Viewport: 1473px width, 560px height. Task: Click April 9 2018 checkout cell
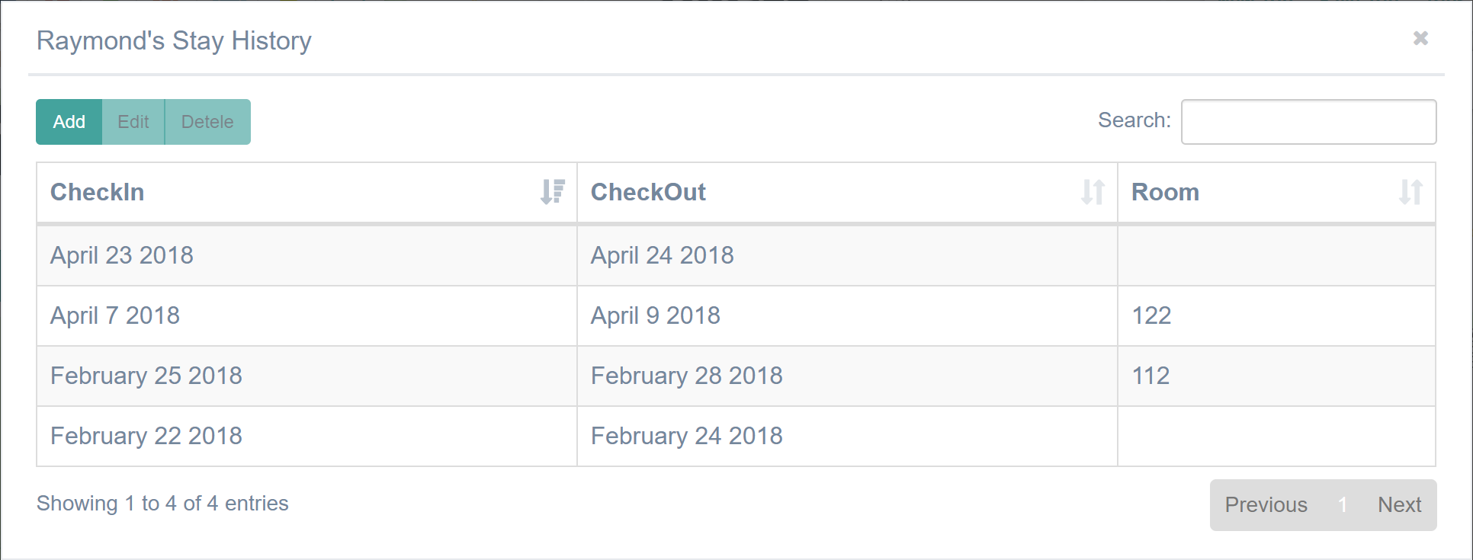[x=656, y=315]
